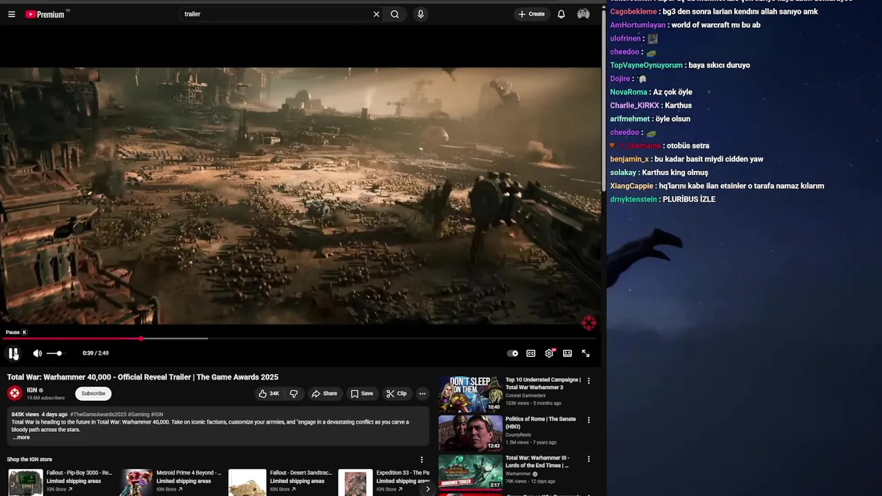882x496 pixels.
Task: Show next store products with arrow
Action: coord(427,488)
